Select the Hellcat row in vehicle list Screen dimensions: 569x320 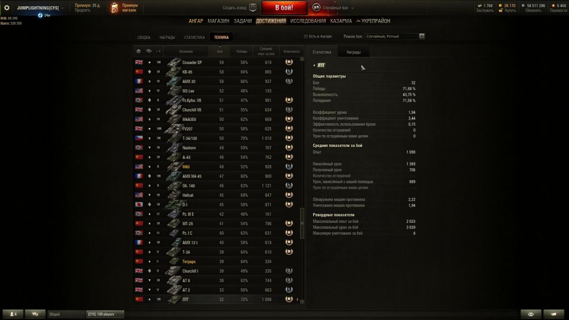pos(217,195)
